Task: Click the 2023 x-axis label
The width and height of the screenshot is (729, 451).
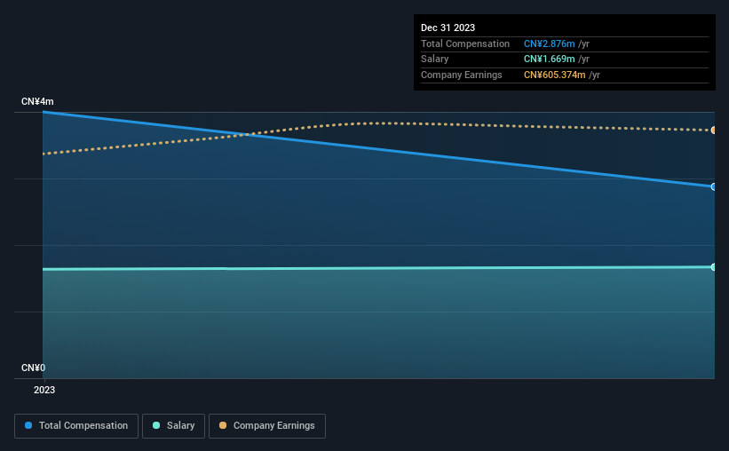Action: (44, 390)
